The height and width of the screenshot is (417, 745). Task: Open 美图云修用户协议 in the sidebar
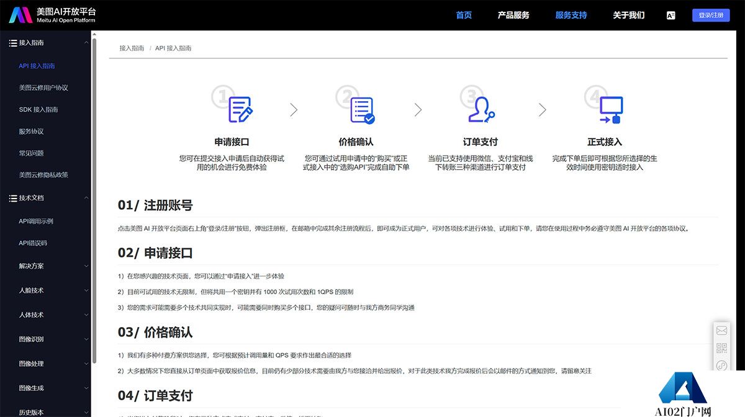pos(43,87)
